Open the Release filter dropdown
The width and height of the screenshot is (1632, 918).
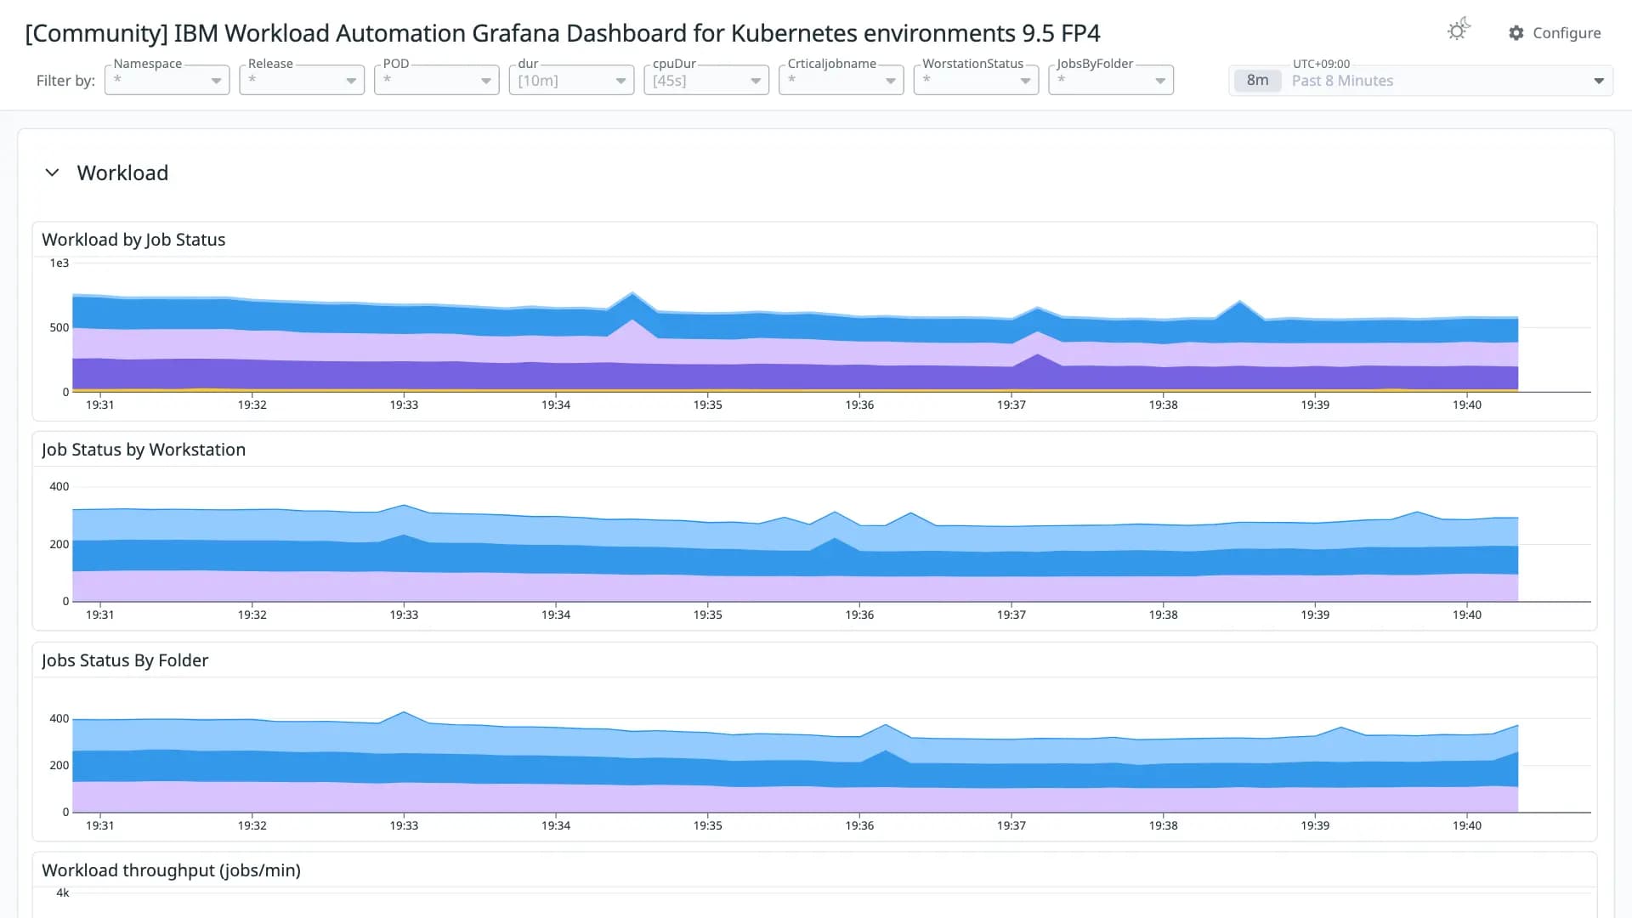pyautogui.click(x=302, y=80)
